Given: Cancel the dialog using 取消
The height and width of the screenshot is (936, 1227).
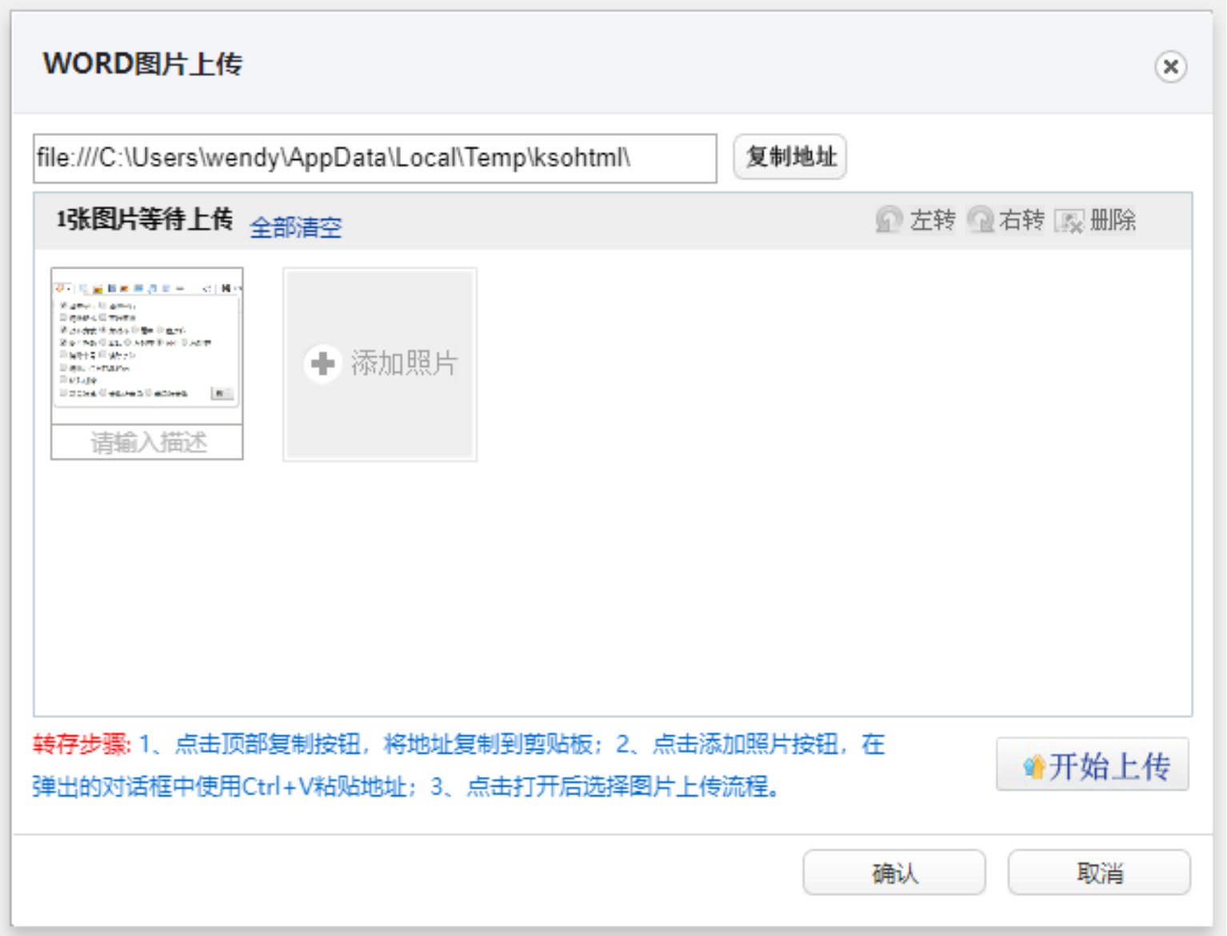Looking at the screenshot, I should (x=1099, y=873).
